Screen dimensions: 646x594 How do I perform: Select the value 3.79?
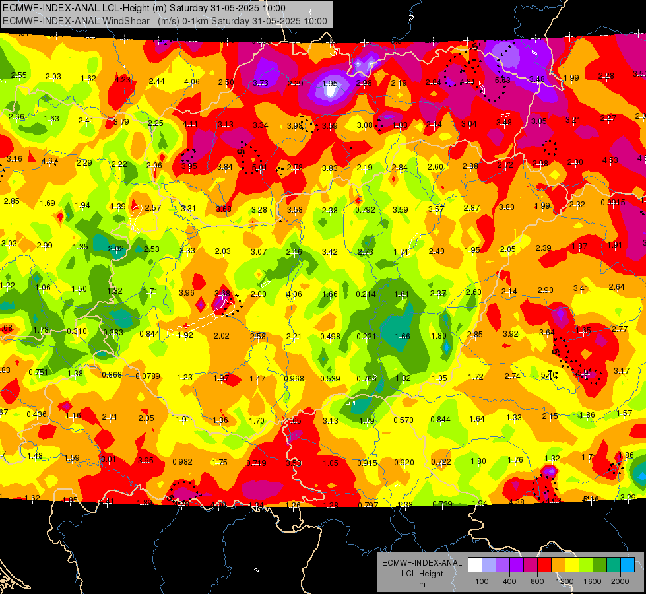[121, 121]
